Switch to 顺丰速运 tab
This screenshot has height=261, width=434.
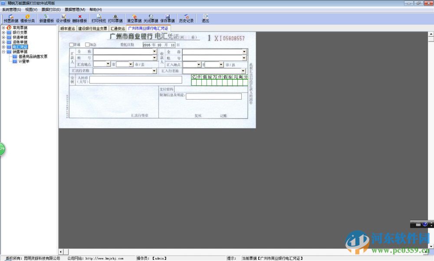(68, 29)
